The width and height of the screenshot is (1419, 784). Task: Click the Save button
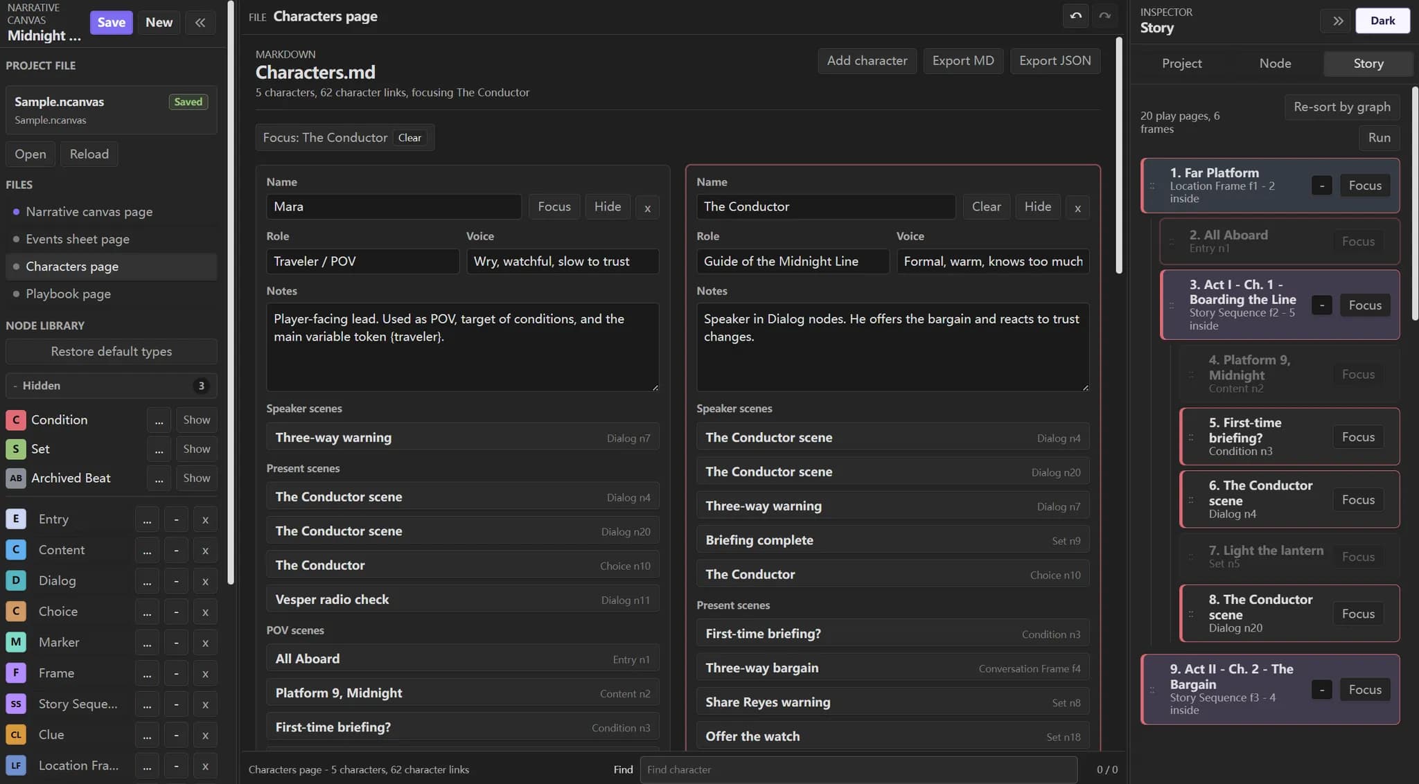pyautogui.click(x=111, y=22)
